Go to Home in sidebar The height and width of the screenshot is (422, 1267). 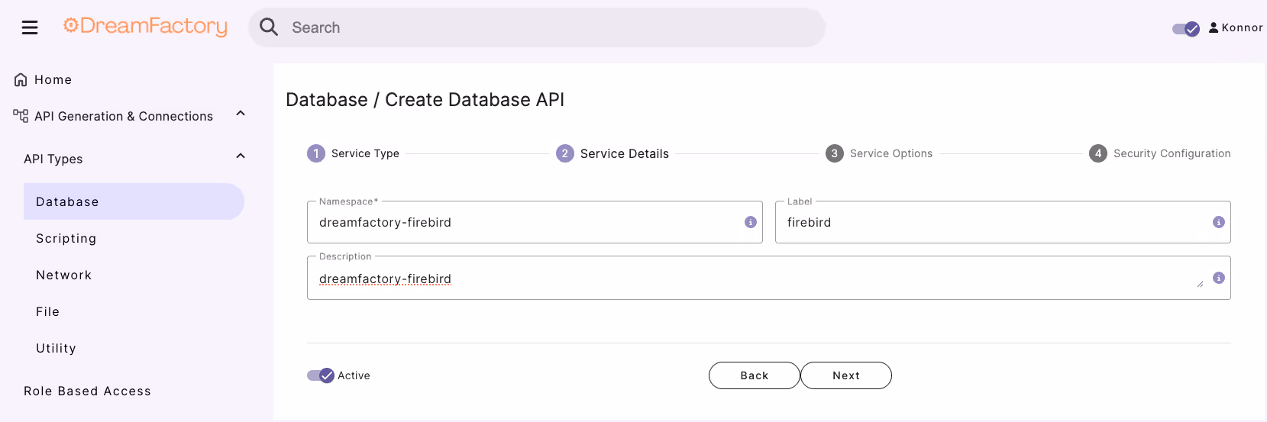[53, 79]
